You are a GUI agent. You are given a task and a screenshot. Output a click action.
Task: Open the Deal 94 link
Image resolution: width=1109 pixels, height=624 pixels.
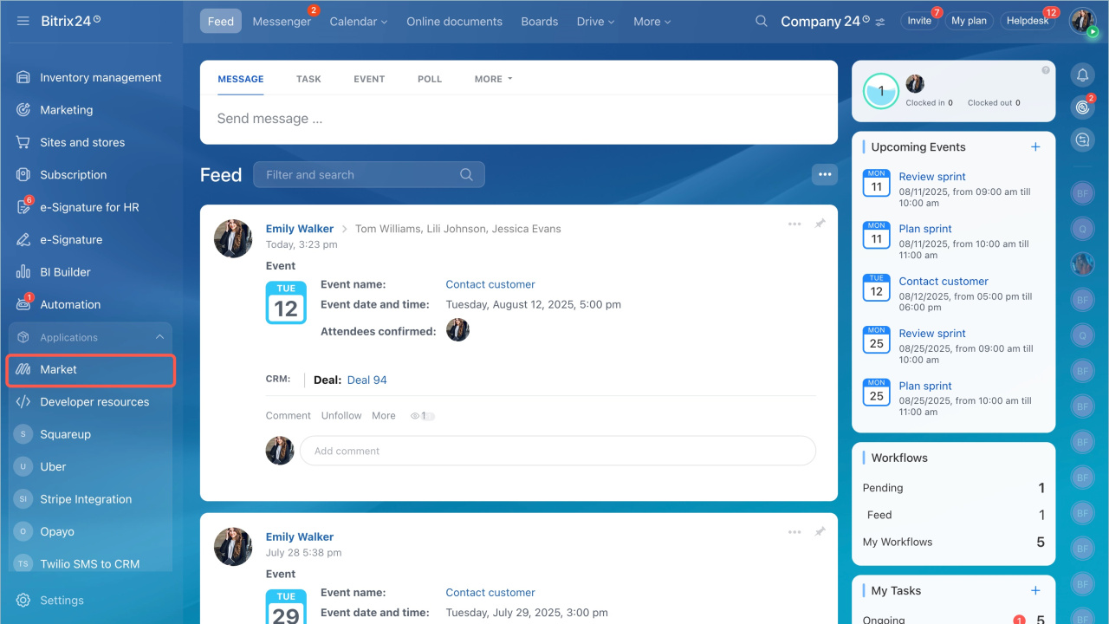coord(366,380)
